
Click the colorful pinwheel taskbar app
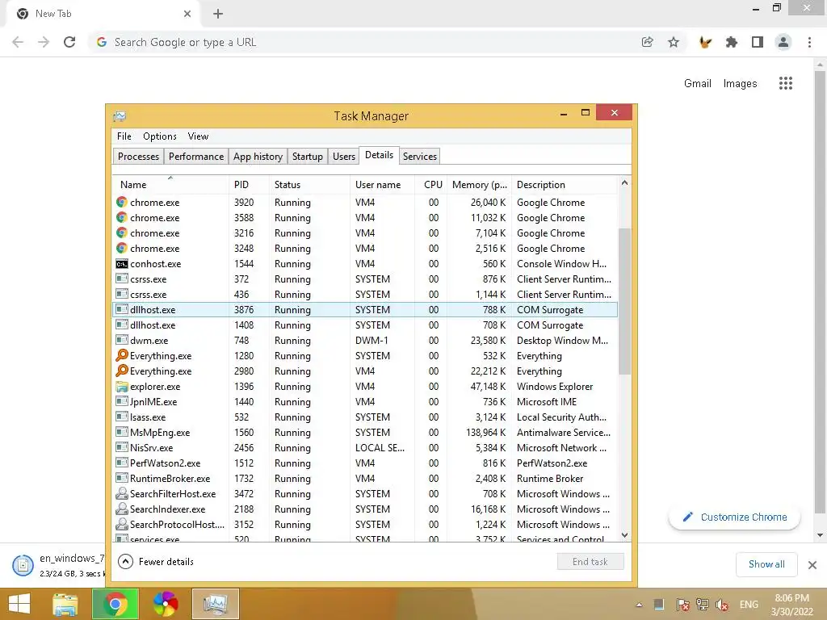165,604
